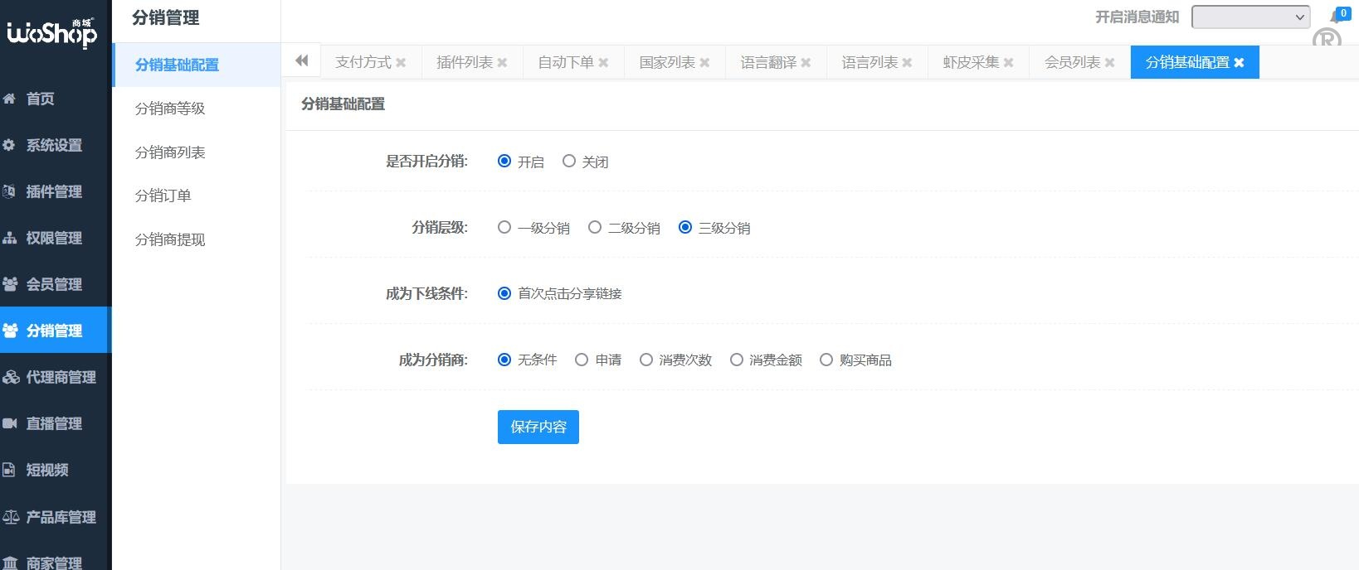Click the permission management icon
This screenshot has width=1359, height=570.
10,238
